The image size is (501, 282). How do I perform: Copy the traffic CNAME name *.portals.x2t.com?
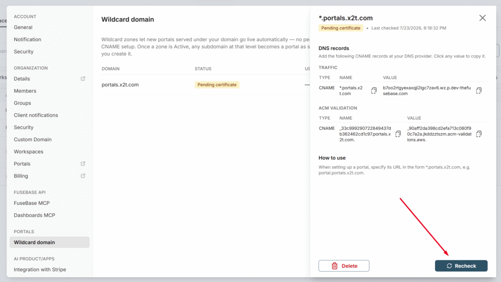coord(373,91)
